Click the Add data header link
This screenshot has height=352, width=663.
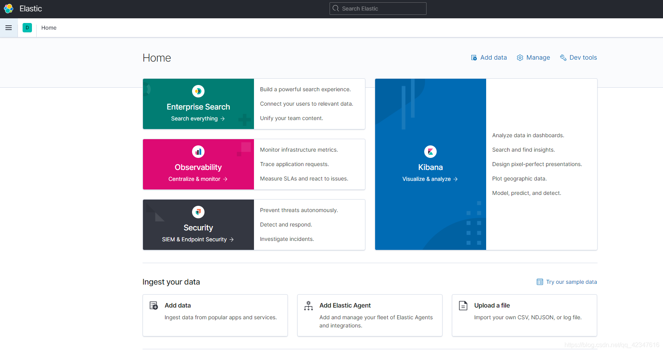pos(494,58)
